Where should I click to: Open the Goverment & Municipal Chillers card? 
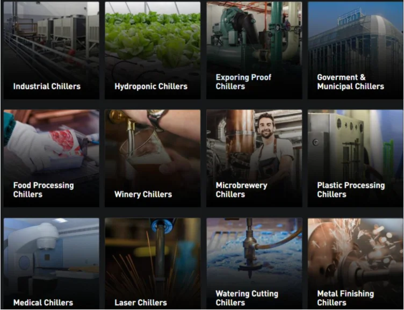(x=355, y=51)
